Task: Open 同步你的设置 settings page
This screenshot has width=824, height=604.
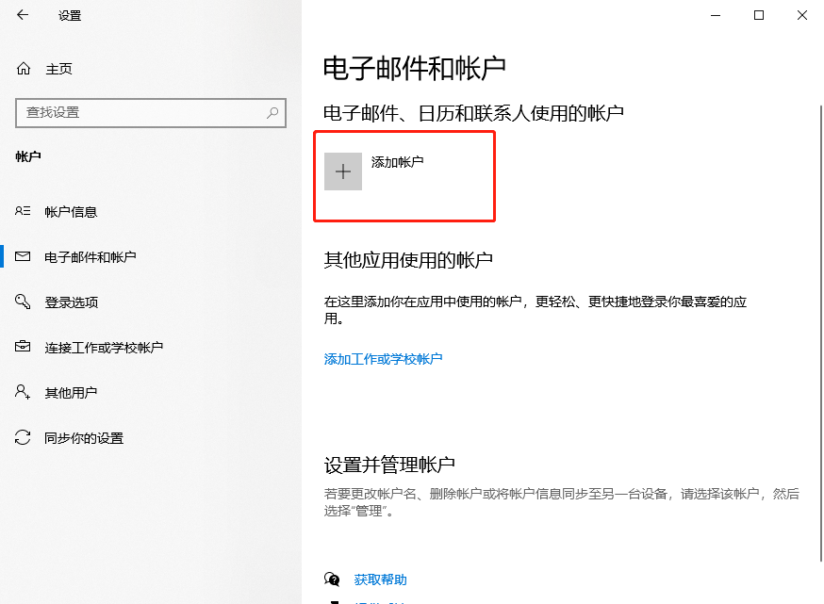Action: [85, 437]
